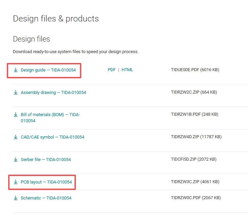The height and width of the screenshot is (223, 248).
Task: Open the PCB layout TIDA-010054 link
Action: tap(46, 182)
